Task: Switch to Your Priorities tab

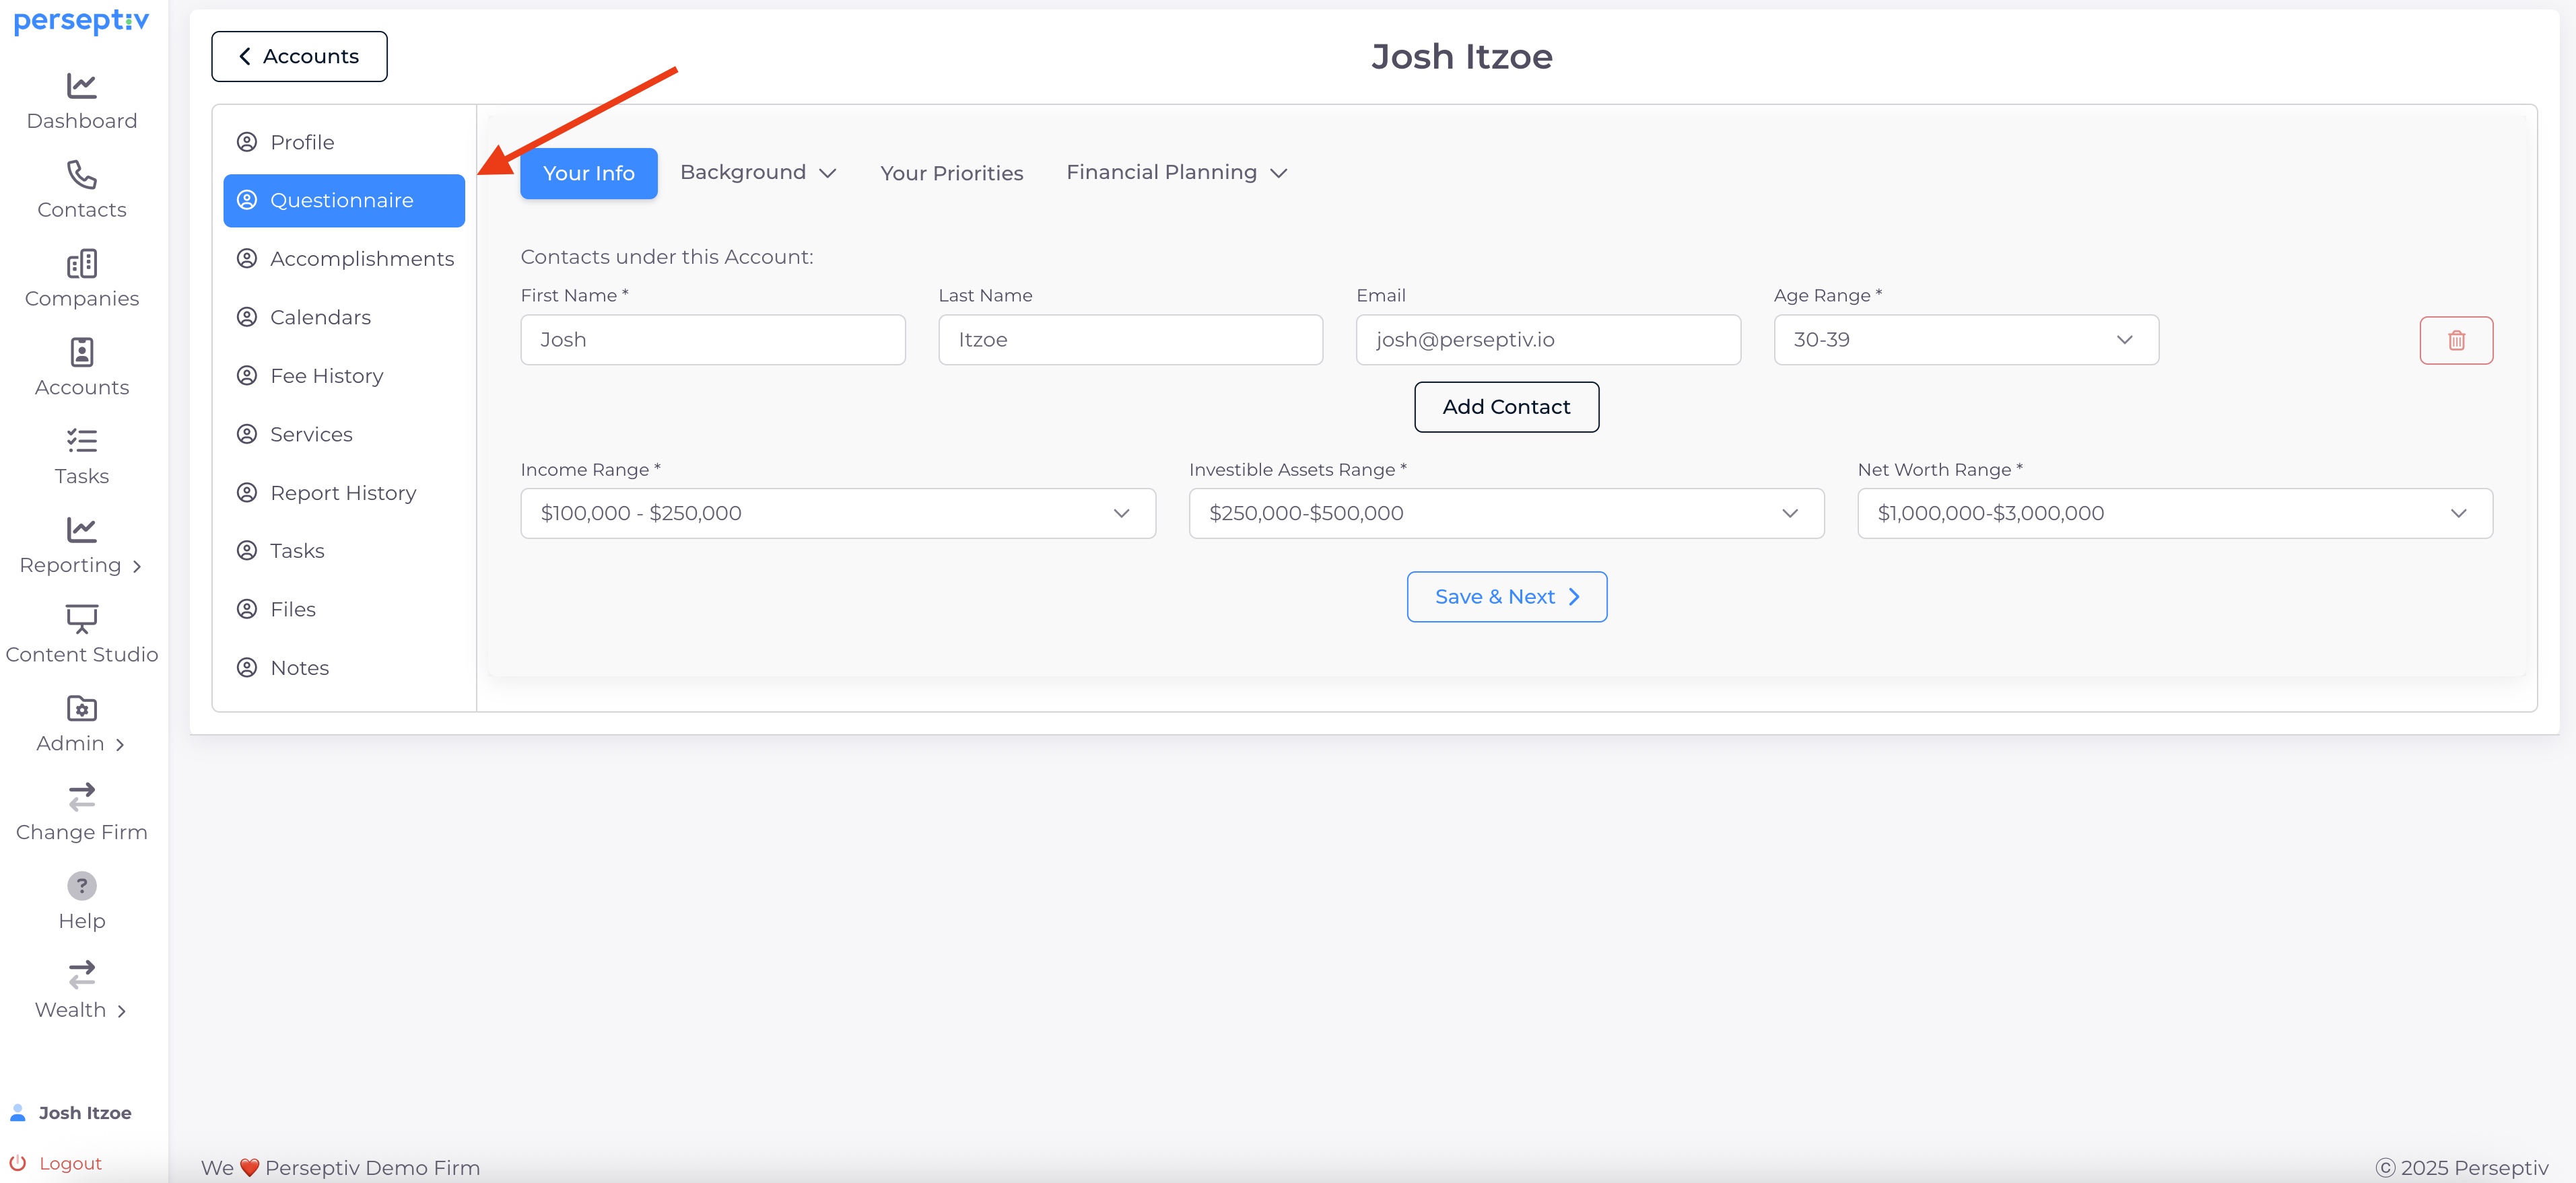Action: click(951, 174)
